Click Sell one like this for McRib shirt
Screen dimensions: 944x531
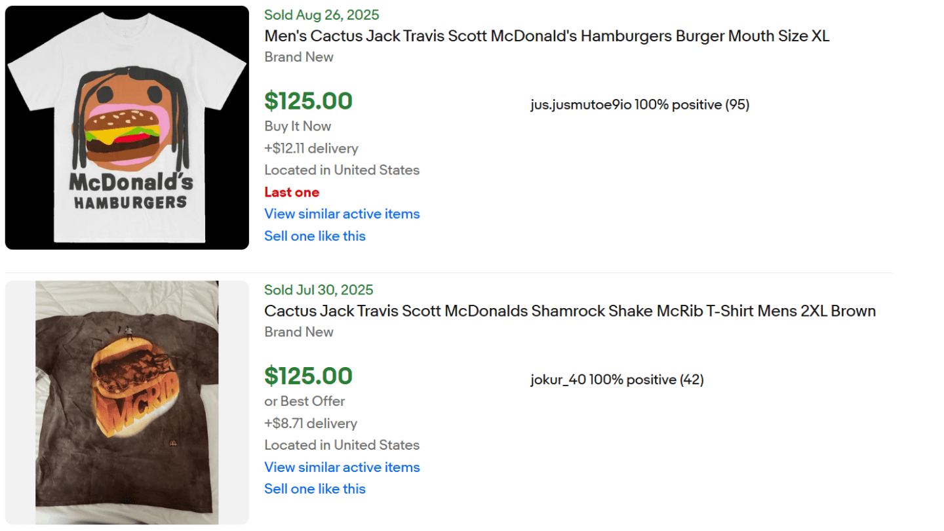[x=315, y=488]
